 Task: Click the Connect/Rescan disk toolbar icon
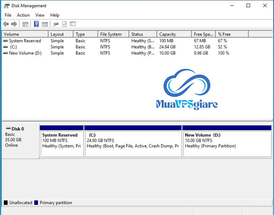56,24
